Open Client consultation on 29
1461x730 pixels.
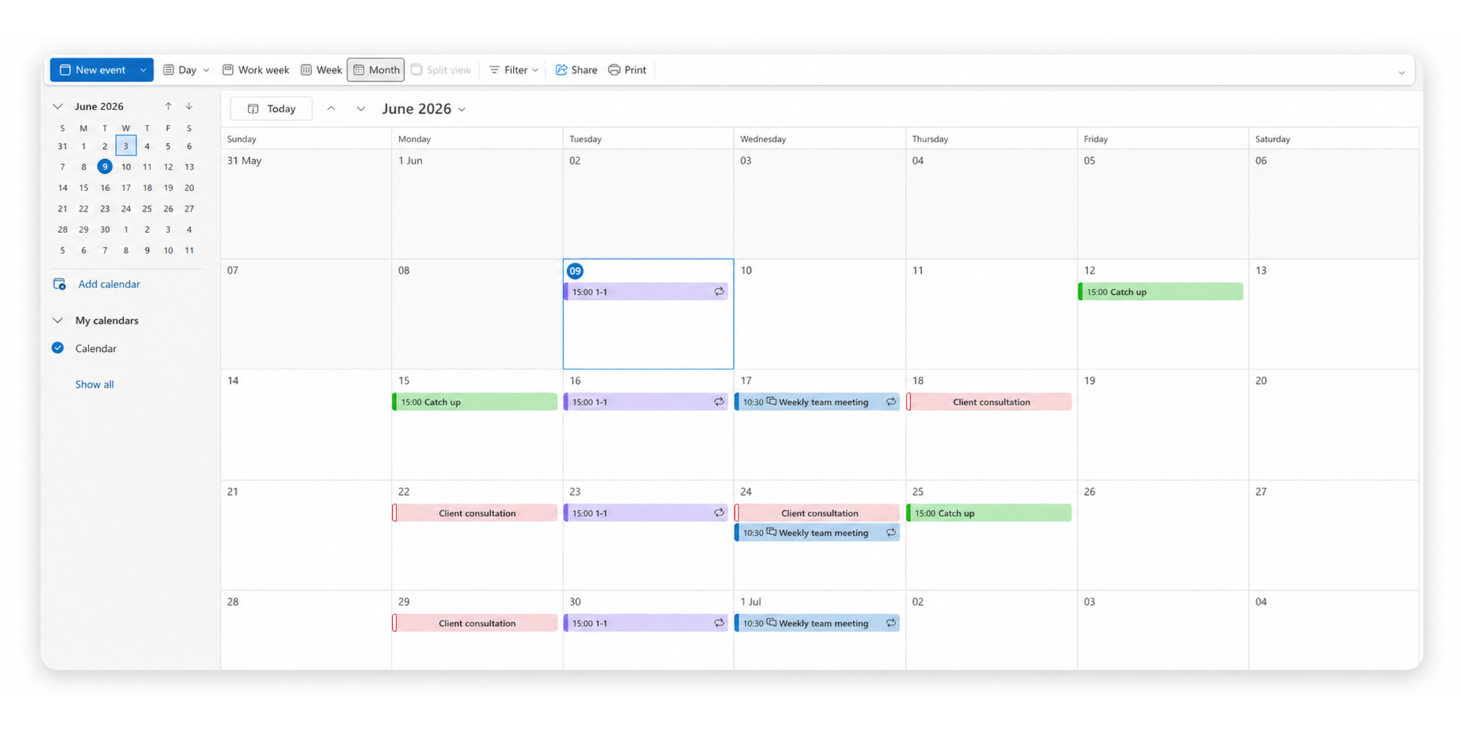(475, 623)
